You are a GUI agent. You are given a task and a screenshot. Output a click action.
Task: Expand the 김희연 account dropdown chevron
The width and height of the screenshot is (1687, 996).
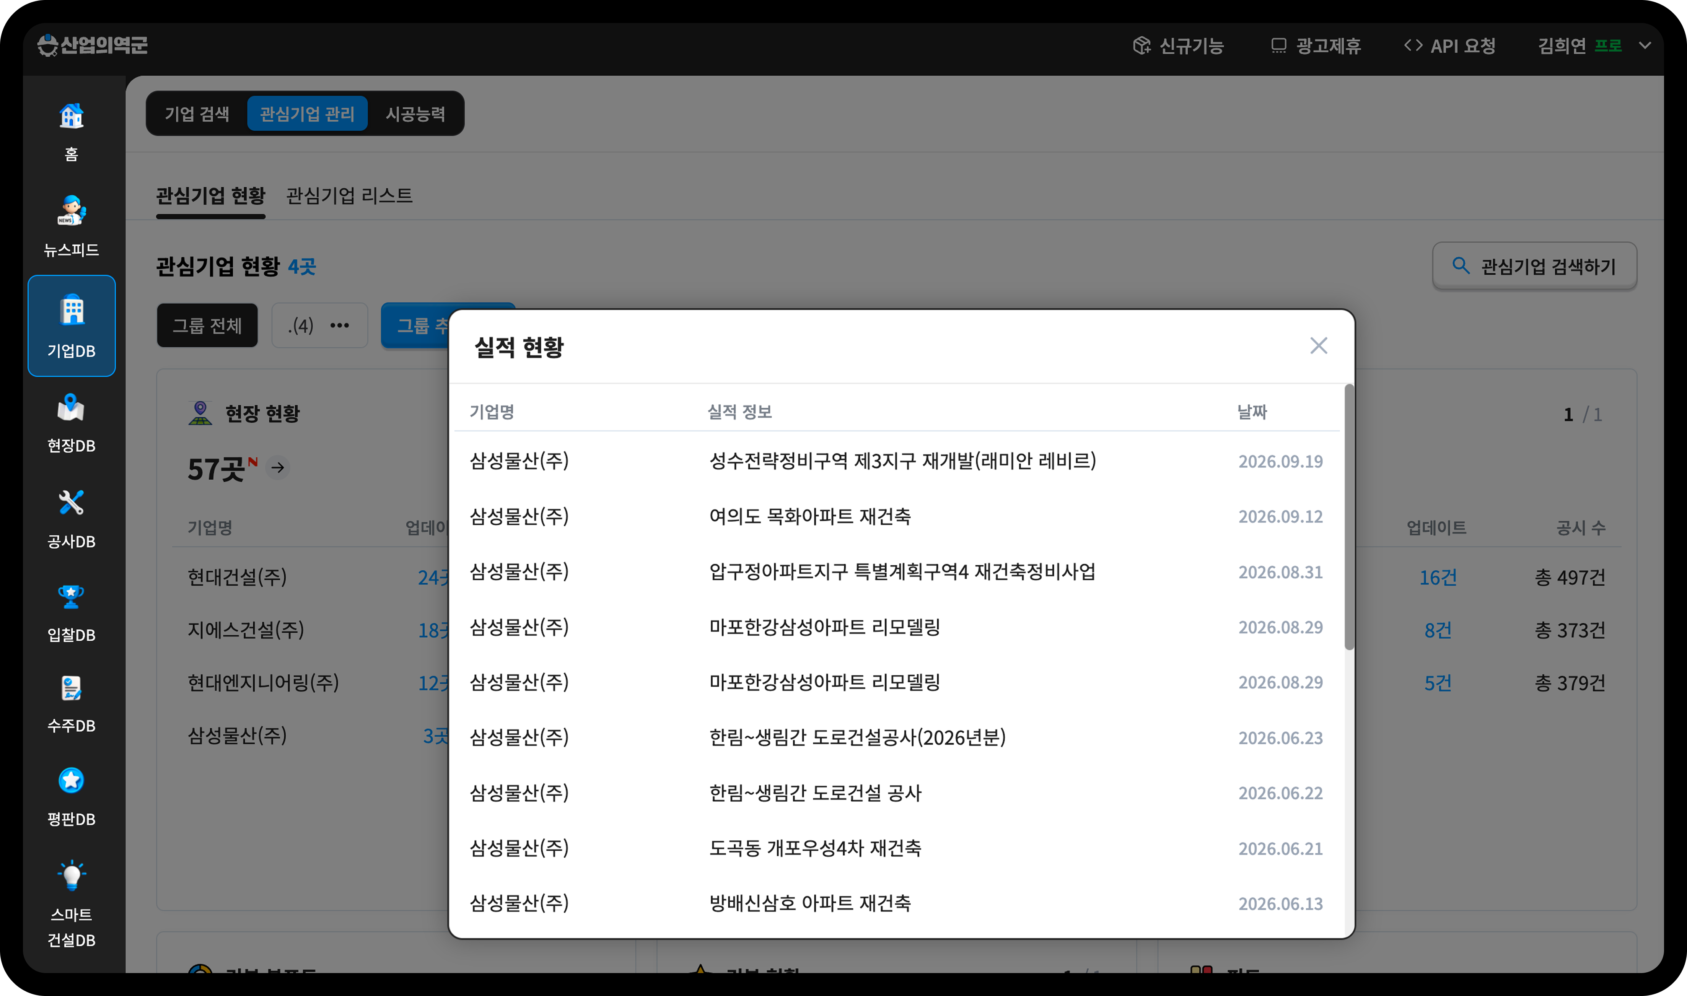point(1644,46)
